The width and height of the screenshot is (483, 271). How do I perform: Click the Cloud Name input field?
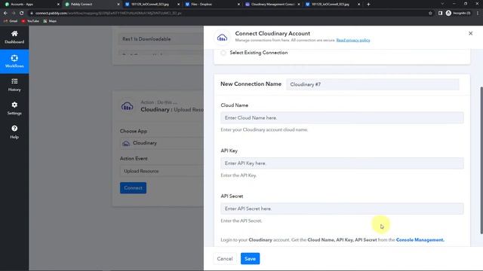[342, 117]
